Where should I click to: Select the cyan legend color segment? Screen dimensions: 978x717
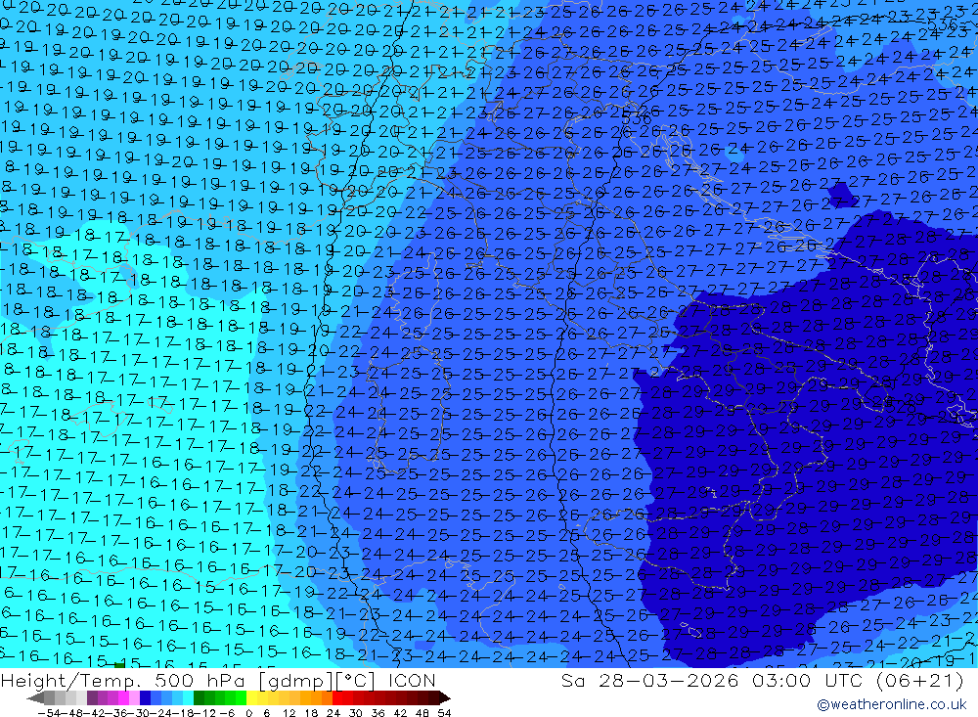coord(188,697)
